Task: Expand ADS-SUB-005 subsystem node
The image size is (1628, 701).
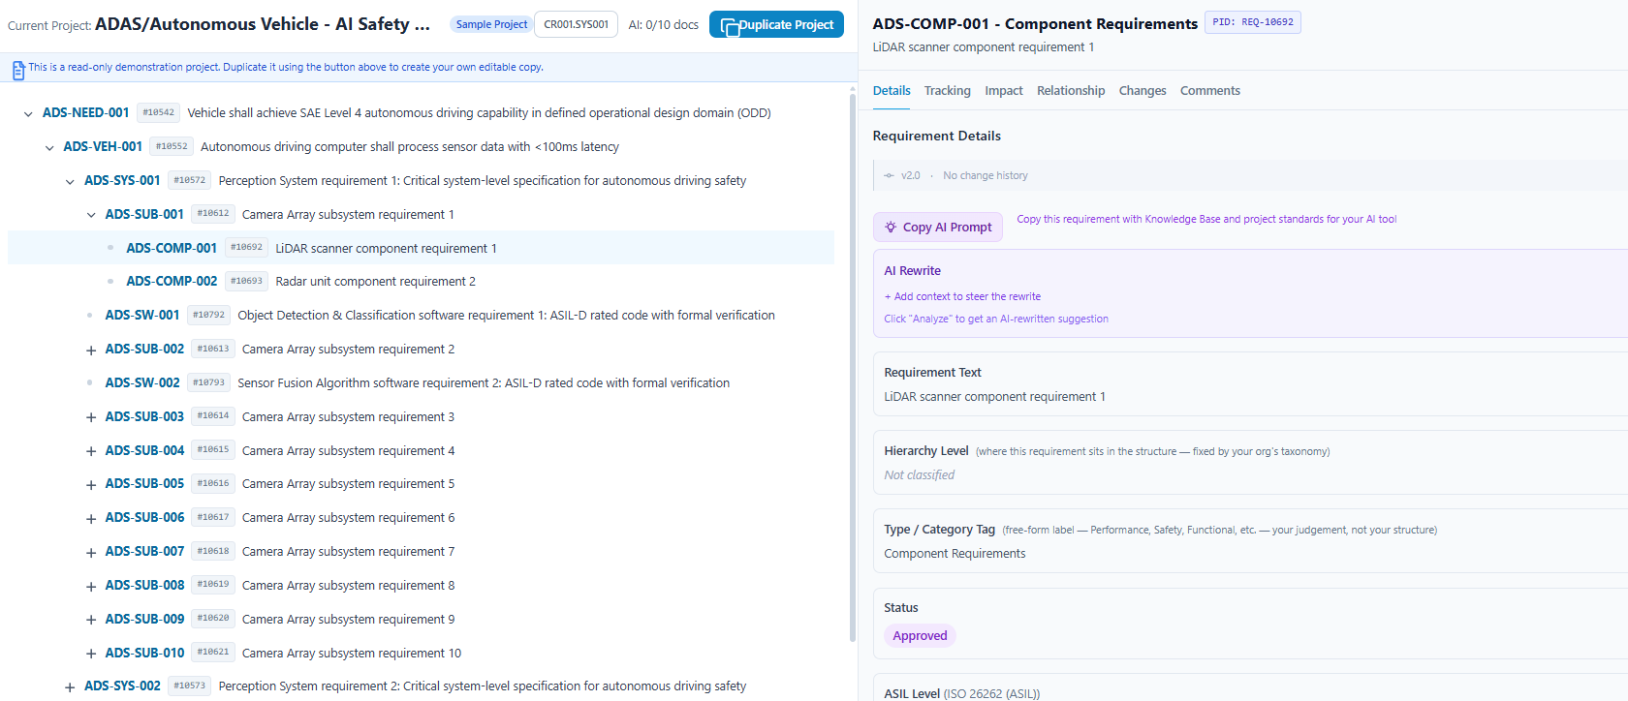Action: [91, 485]
